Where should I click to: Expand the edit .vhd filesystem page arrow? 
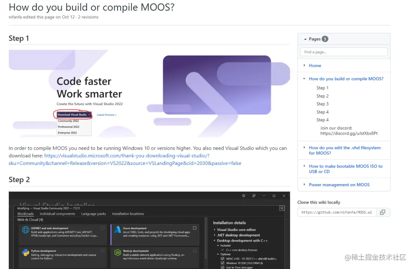click(304, 148)
